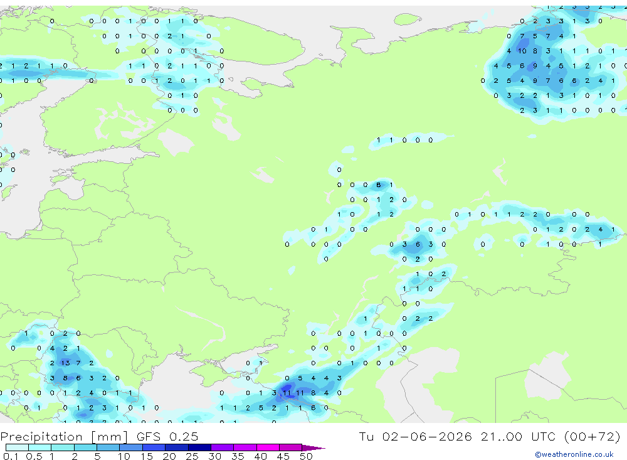The image size is (627, 460).
Task: Click the "Precipitation [mm]" title text
Action: [x=64, y=436]
